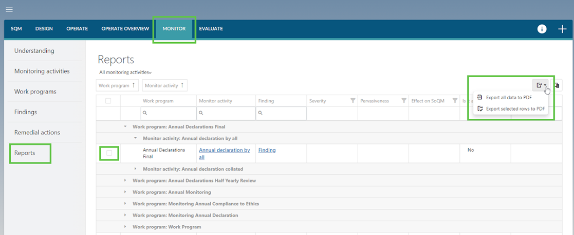
Task: Open the information icon
Action: 542,29
